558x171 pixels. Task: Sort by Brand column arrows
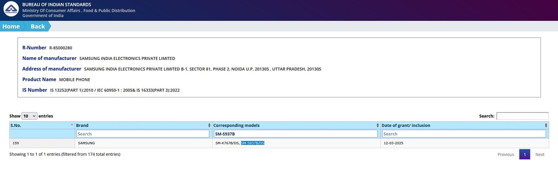[x=209, y=125]
